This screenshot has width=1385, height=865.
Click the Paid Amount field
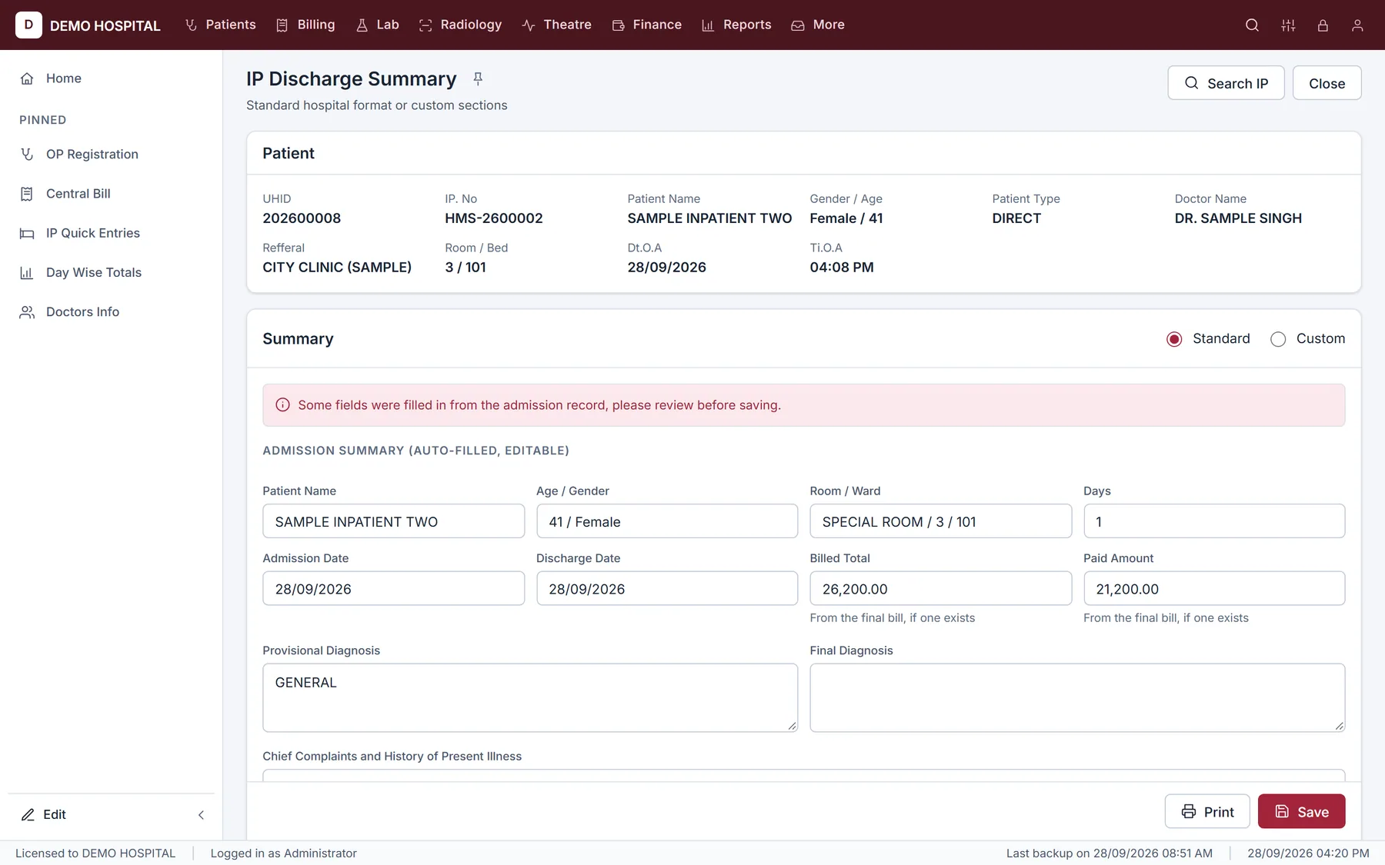[1214, 588]
